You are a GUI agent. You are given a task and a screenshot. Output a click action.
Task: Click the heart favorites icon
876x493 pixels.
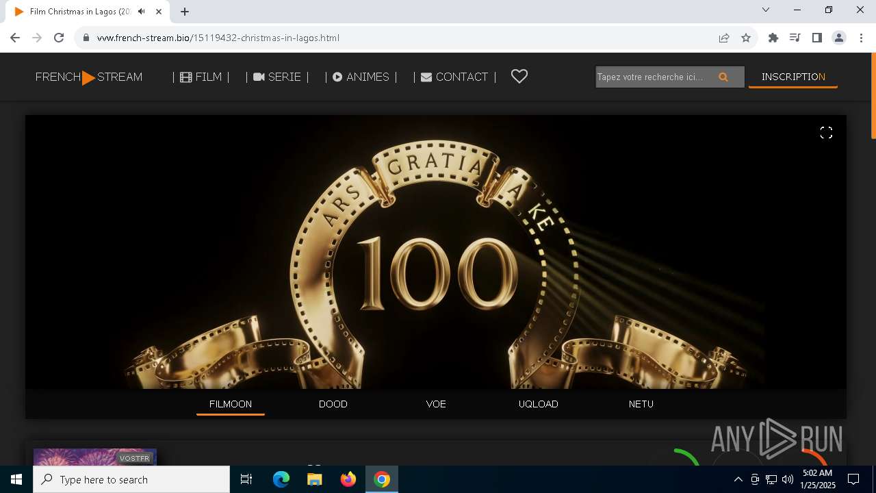pos(519,77)
